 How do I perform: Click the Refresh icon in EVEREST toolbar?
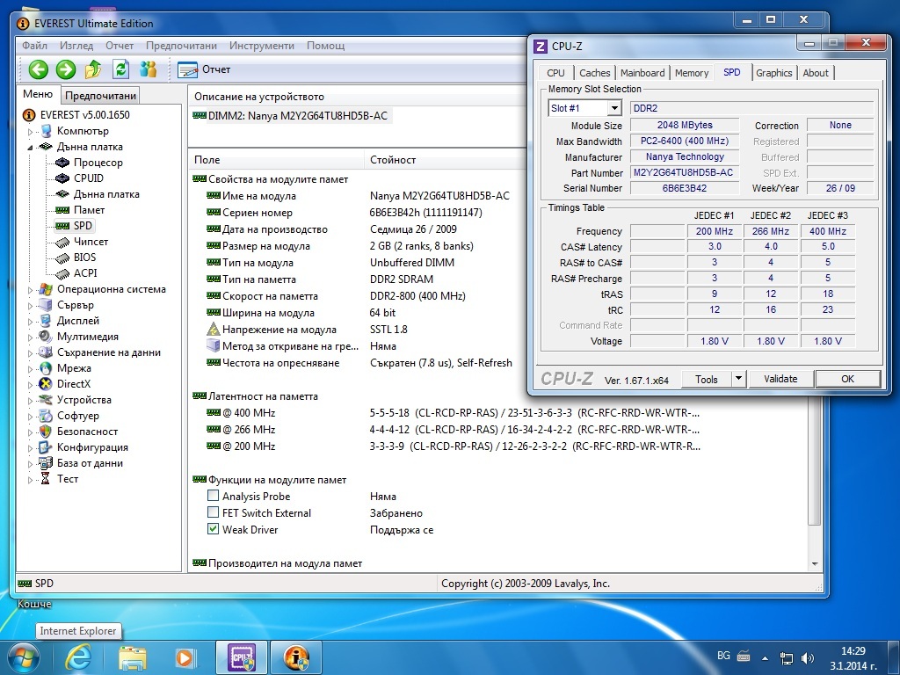coord(120,70)
